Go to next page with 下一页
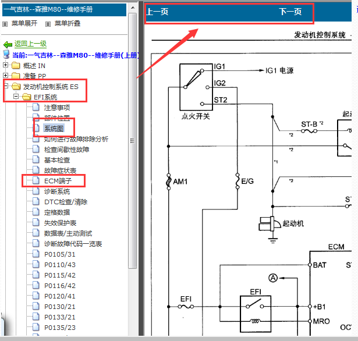The height and width of the screenshot is (341, 358). coord(290,12)
